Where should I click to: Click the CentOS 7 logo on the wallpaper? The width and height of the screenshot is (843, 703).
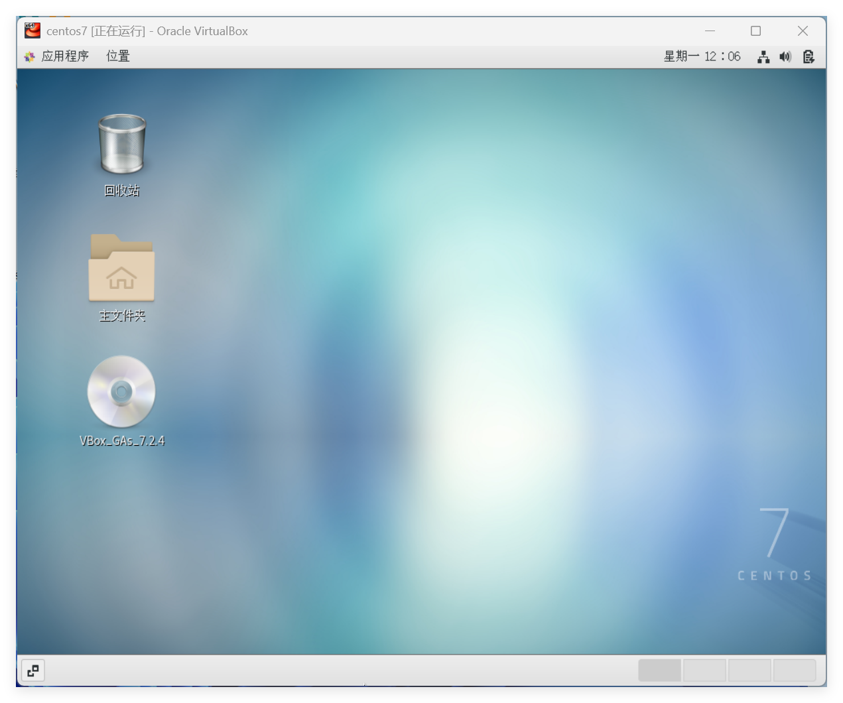pos(775,544)
